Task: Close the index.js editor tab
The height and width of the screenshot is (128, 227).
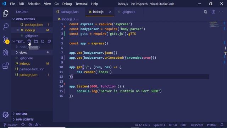Action: 110,12
